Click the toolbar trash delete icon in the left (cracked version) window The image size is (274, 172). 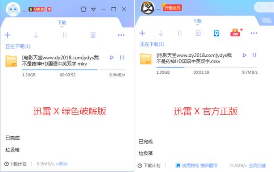click(x=93, y=35)
